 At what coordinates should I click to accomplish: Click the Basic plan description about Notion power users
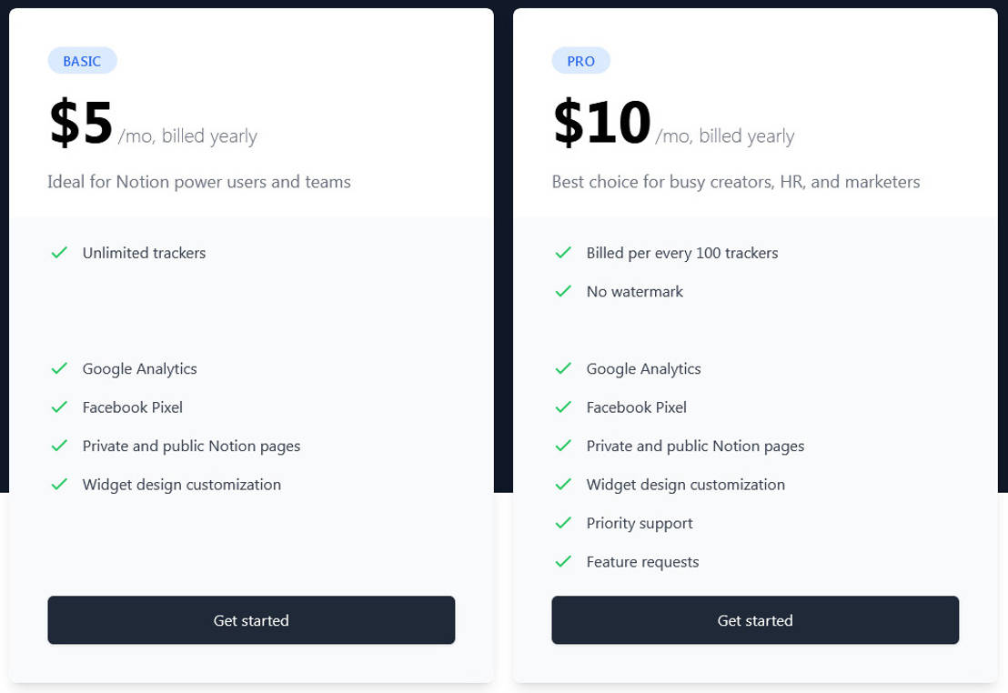199,182
